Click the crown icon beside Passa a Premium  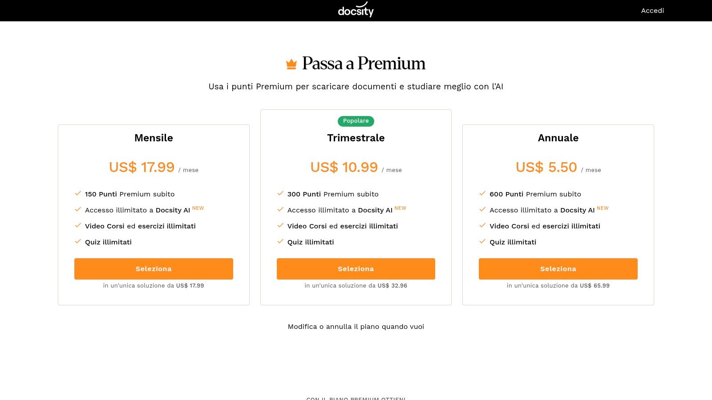(291, 63)
